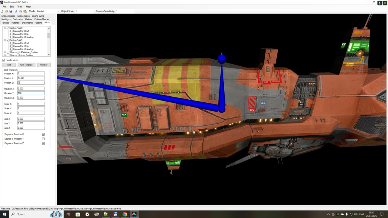This screenshot has height=218, width=388.
Task: Switch to the Dockpaths tab
Action: pyautogui.click(x=18, y=19)
